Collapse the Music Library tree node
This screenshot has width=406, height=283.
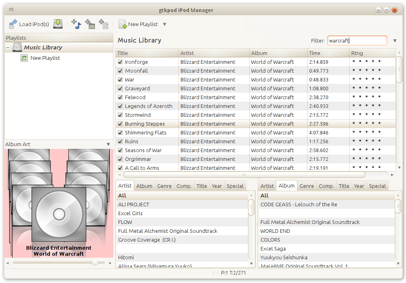8,47
